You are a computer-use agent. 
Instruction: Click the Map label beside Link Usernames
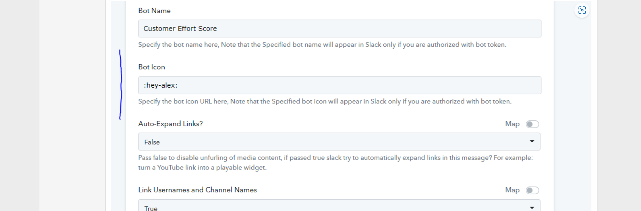tap(512, 190)
